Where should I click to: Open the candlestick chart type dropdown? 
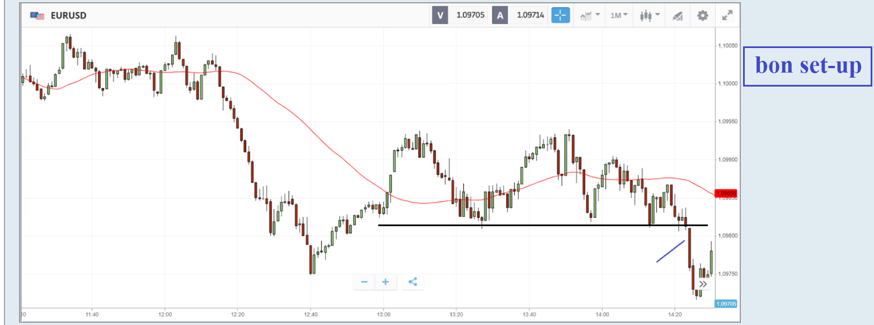click(650, 15)
